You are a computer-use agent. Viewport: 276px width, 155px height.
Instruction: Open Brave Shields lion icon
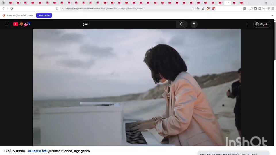[x=208, y=9]
